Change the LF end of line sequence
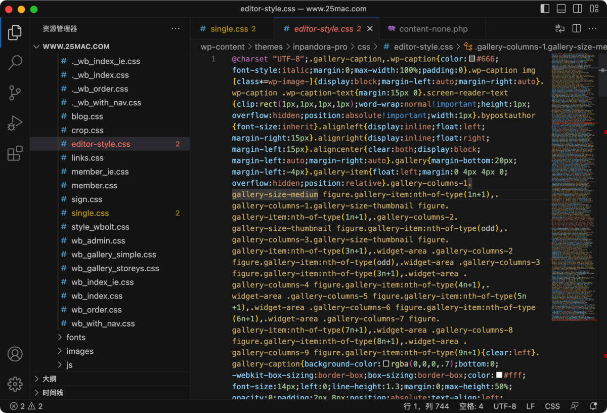This screenshot has height=413, width=607. (x=531, y=406)
